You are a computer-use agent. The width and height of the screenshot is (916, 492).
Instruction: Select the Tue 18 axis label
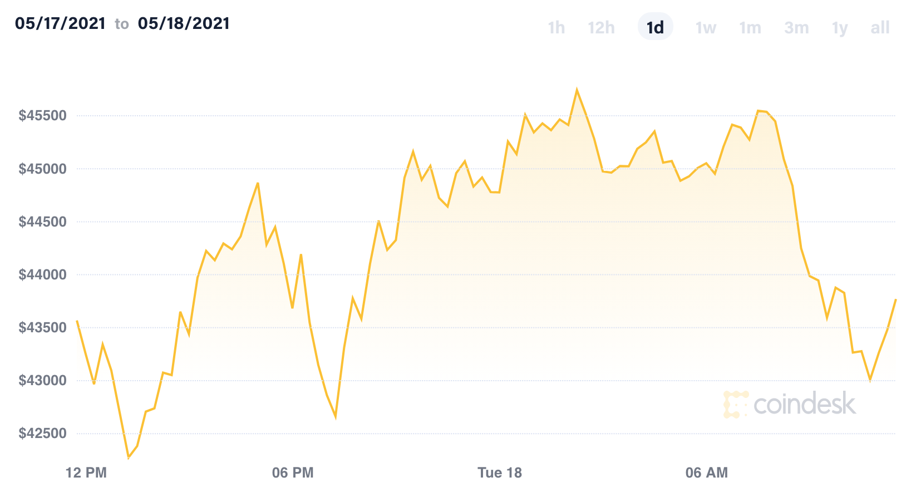500,472
